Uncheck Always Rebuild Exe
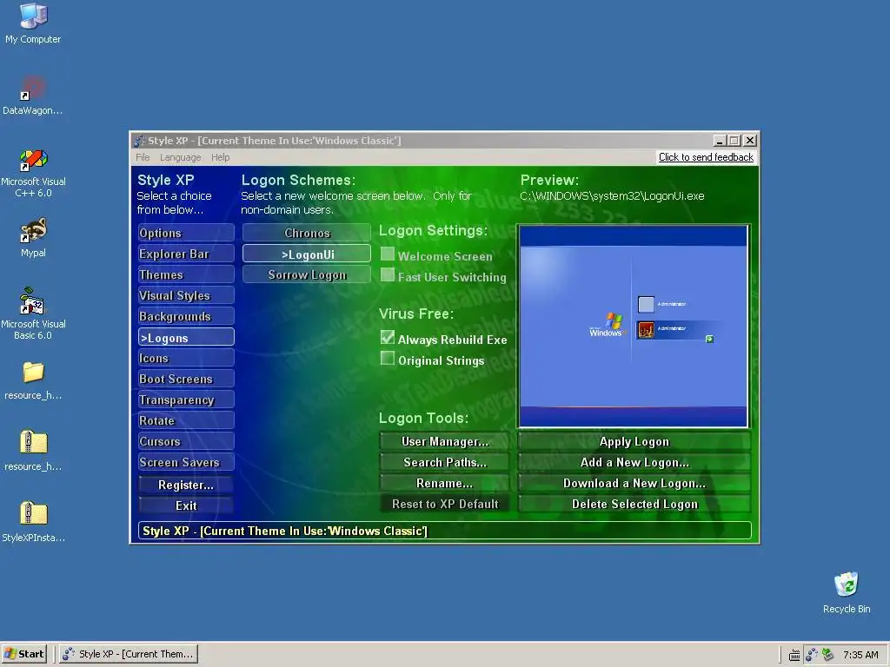890x667 pixels. point(388,338)
